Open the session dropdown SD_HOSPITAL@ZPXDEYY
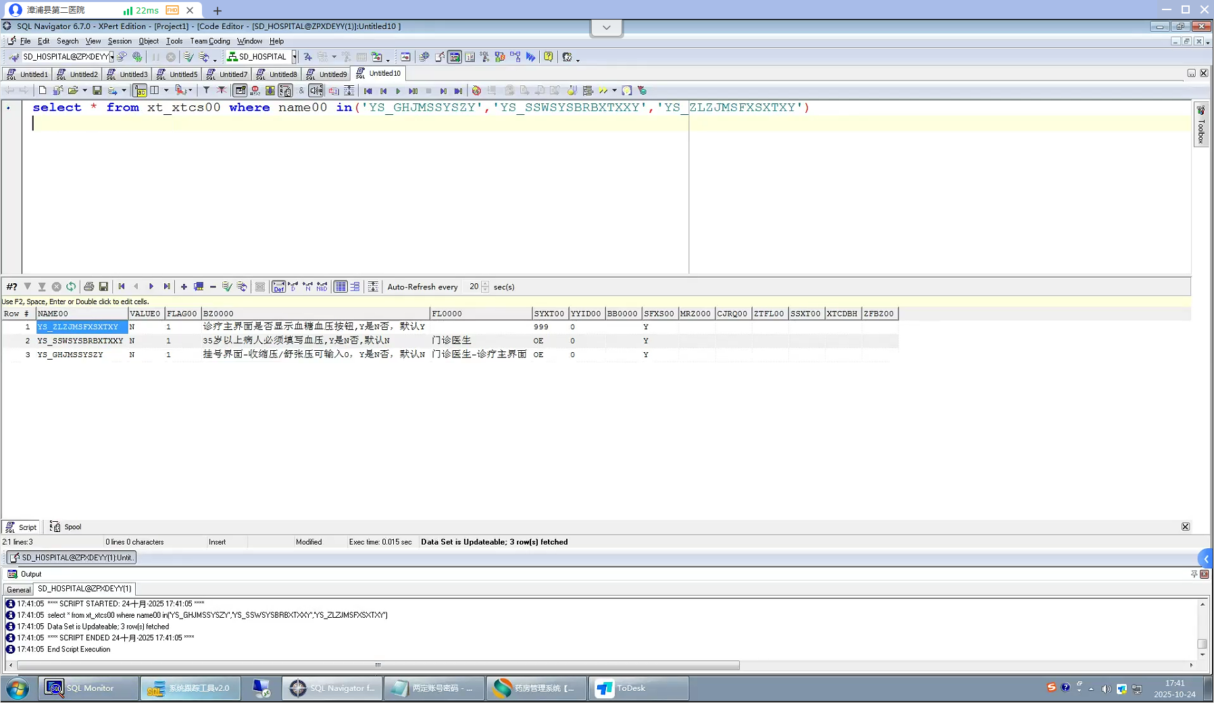The height and width of the screenshot is (703, 1214). pos(111,57)
